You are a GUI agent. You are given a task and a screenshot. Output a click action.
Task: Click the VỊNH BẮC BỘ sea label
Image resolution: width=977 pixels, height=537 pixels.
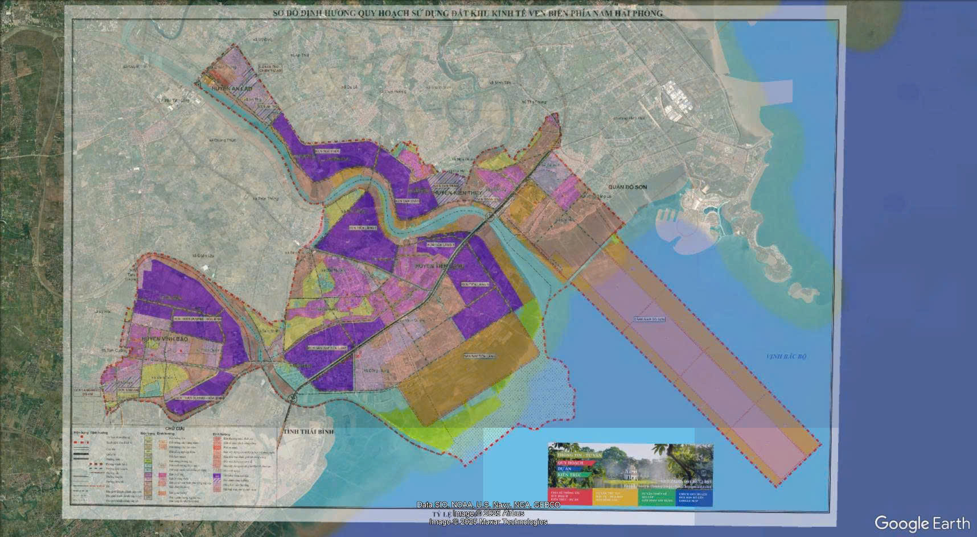786,357
